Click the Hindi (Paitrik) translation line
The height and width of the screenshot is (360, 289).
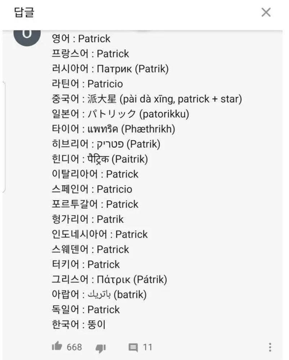[x=100, y=159]
